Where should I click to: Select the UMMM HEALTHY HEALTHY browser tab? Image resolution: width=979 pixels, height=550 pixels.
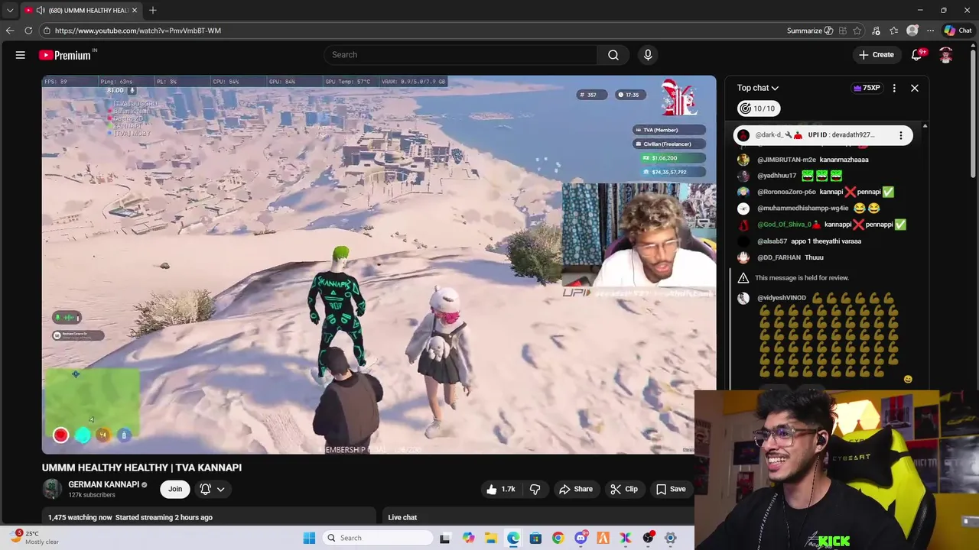(x=82, y=10)
